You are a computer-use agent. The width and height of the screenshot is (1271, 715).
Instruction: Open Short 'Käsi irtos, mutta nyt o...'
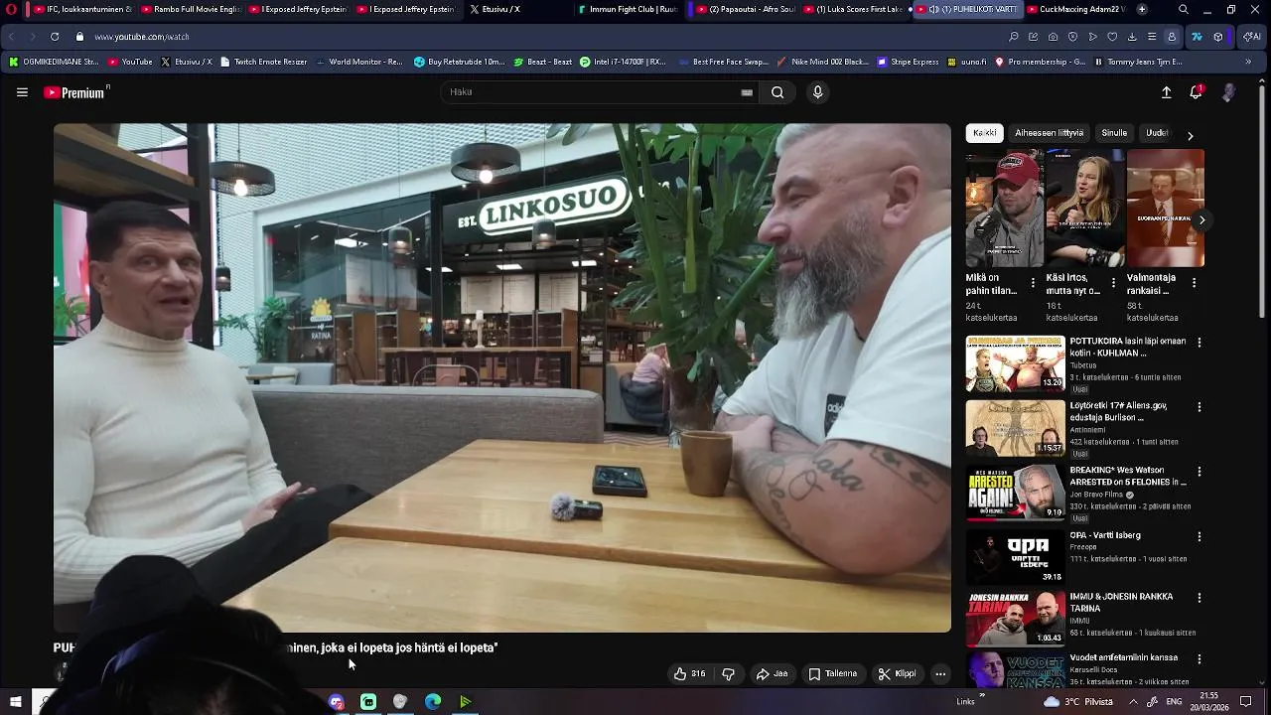pos(1085,209)
